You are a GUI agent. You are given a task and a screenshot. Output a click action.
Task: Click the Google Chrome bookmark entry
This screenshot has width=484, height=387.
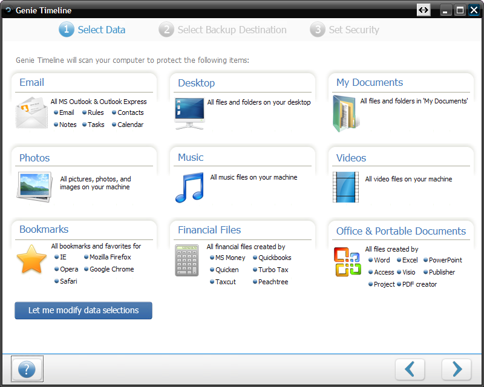click(x=109, y=269)
